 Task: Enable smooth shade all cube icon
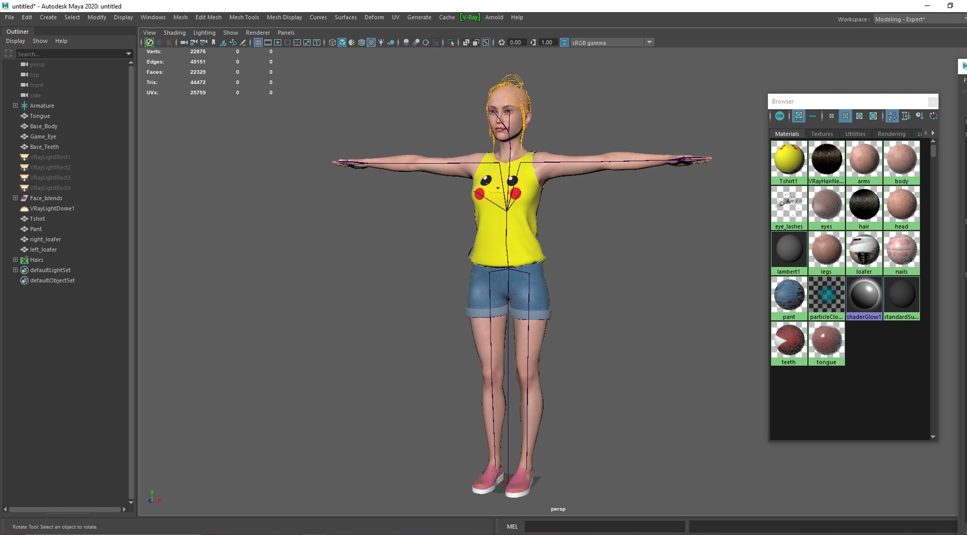(x=342, y=42)
